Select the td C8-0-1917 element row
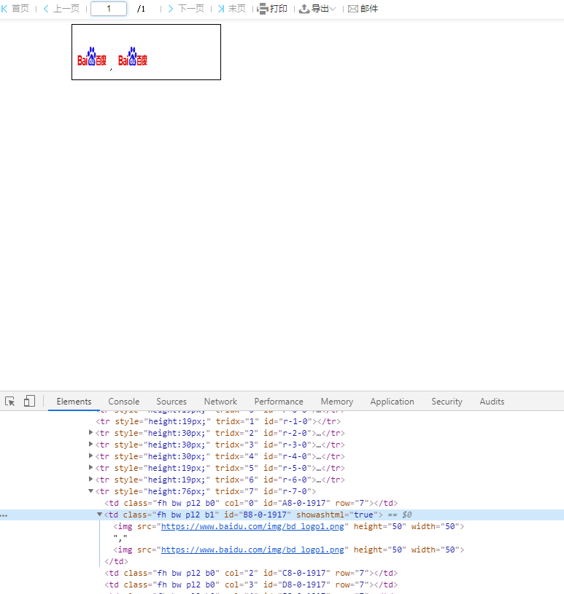Screen dimensions: 564x594 (x=251, y=573)
